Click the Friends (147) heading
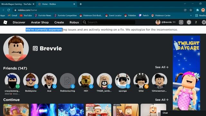Image resolution: width=206 pixels, height=116 pixels. [15, 68]
